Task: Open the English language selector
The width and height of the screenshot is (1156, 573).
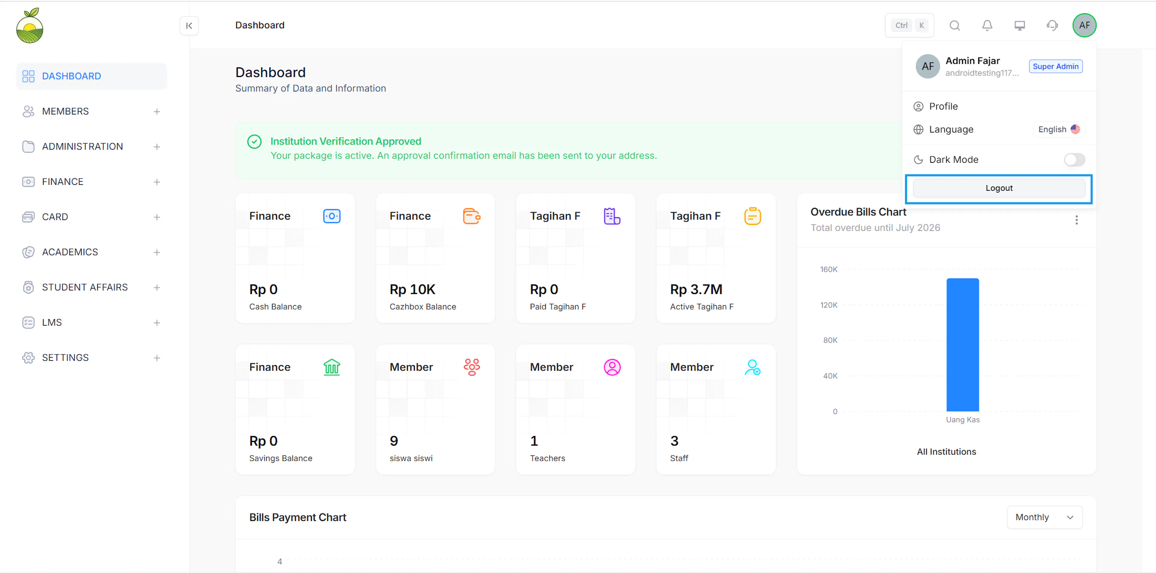Action: 1059,129
